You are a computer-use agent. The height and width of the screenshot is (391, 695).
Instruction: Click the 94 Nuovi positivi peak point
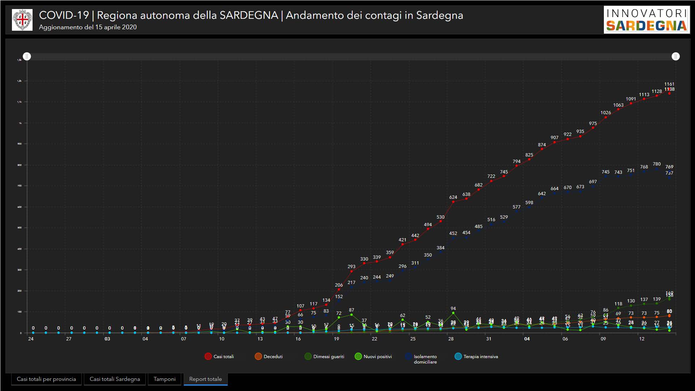[x=453, y=313]
